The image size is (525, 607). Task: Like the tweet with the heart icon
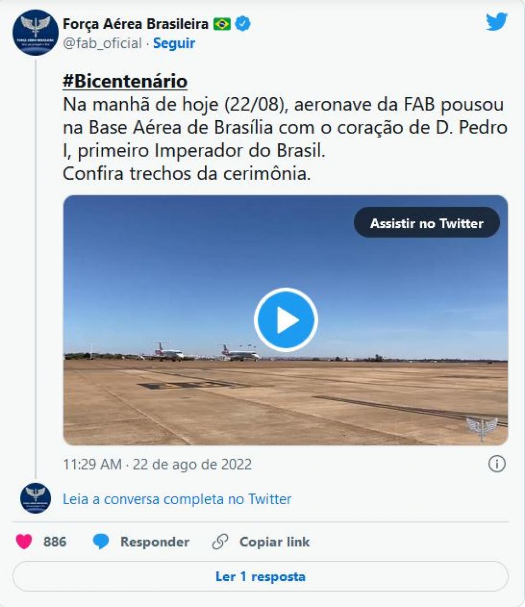tap(24, 541)
